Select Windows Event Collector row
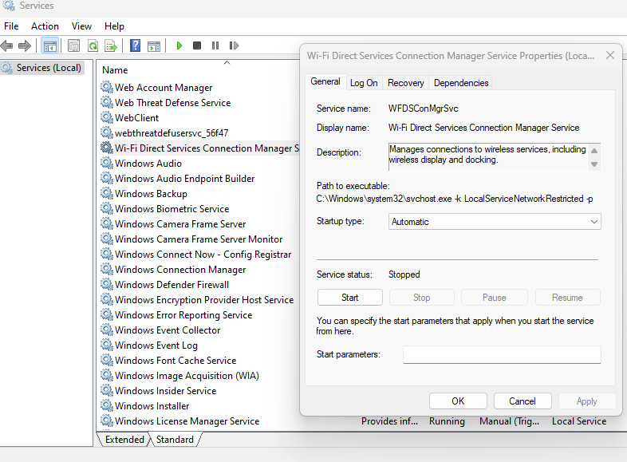627x462 pixels. 168,330
